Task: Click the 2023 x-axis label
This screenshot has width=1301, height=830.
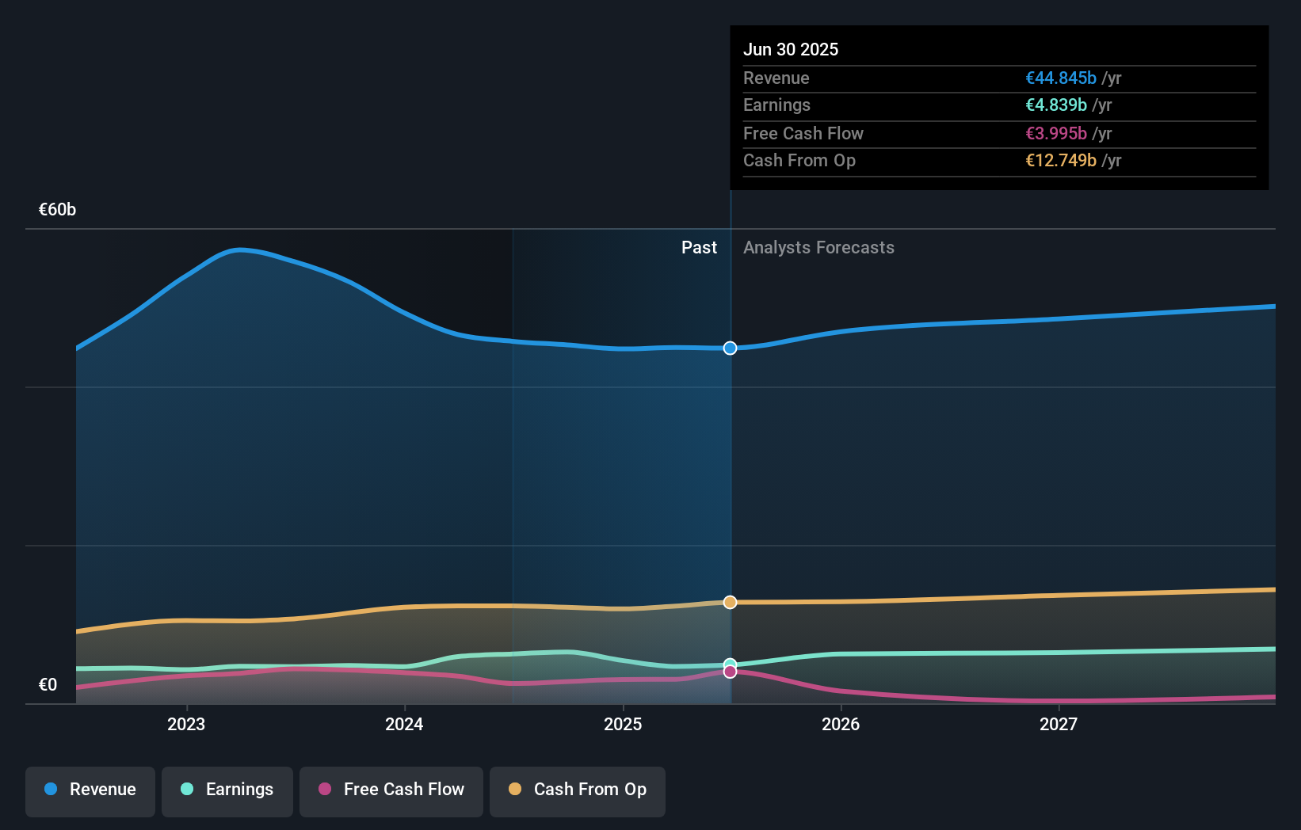Action: tap(186, 724)
